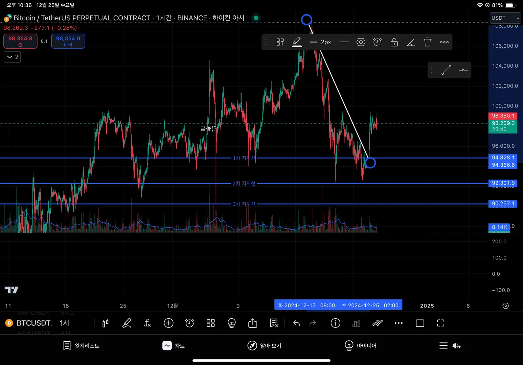This screenshot has width=523, height=365.
Task: Switch to the 알아 보기 tab
Action: tap(265, 345)
